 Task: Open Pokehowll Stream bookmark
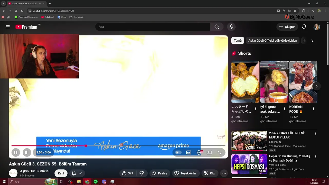pos(26,17)
